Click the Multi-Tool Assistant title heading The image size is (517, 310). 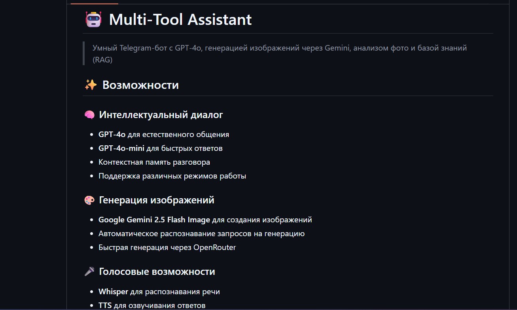tap(180, 19)
